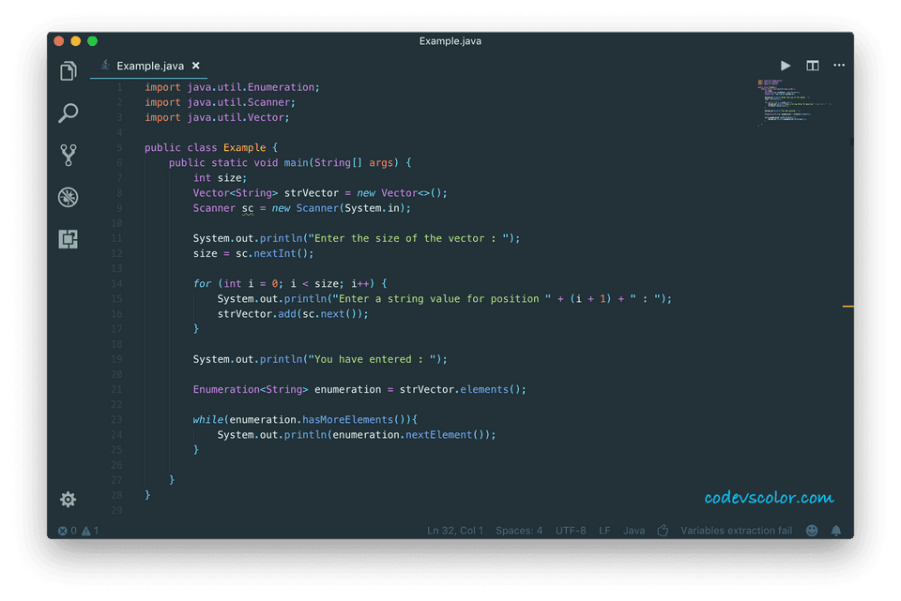Open the Search view

pos(68,113)
